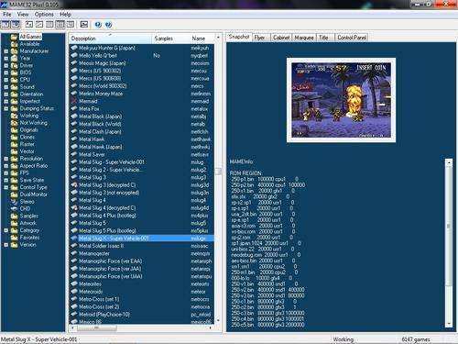The width and height of the screenshot is (458, 344).
Task: Switch to the Marquee tab
Action: pos(304,38)
